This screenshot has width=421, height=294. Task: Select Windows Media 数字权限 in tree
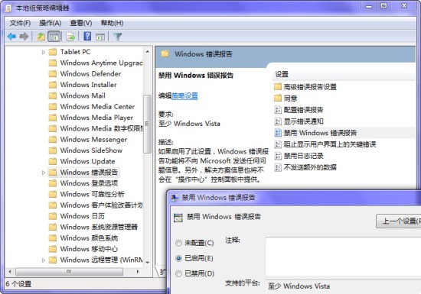(x=101, y=128)
